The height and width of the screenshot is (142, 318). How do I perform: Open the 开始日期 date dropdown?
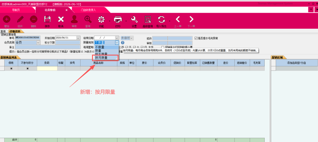point(78,38)
